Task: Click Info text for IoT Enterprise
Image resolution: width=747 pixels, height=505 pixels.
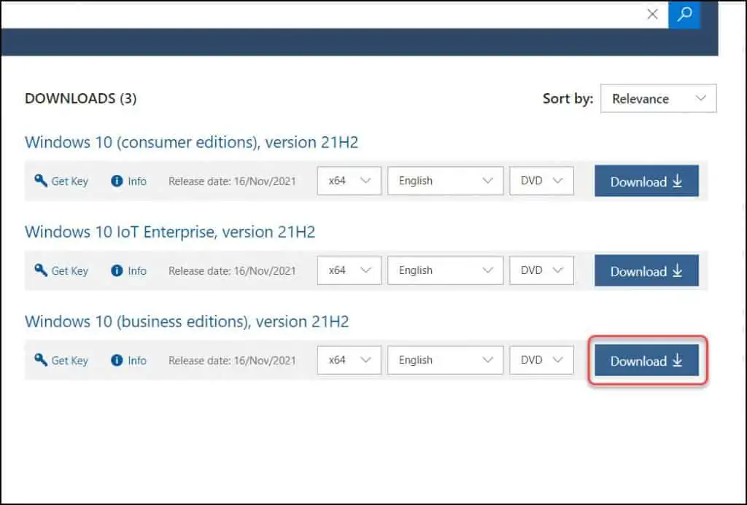Action: tap(137, 271)
